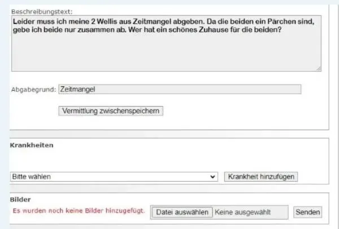
Task: Click Vermittlung zwischenspeichern button
Action: click(111, 111)
